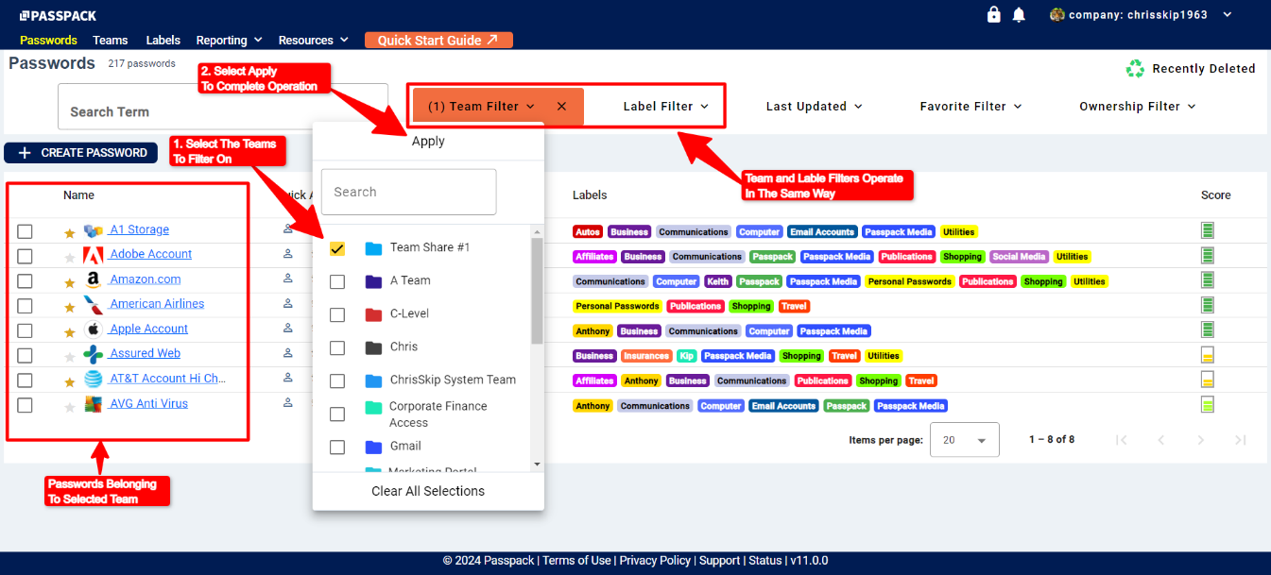
Task: Clear the Team Filter with X
Action: (x=561, y=107)
